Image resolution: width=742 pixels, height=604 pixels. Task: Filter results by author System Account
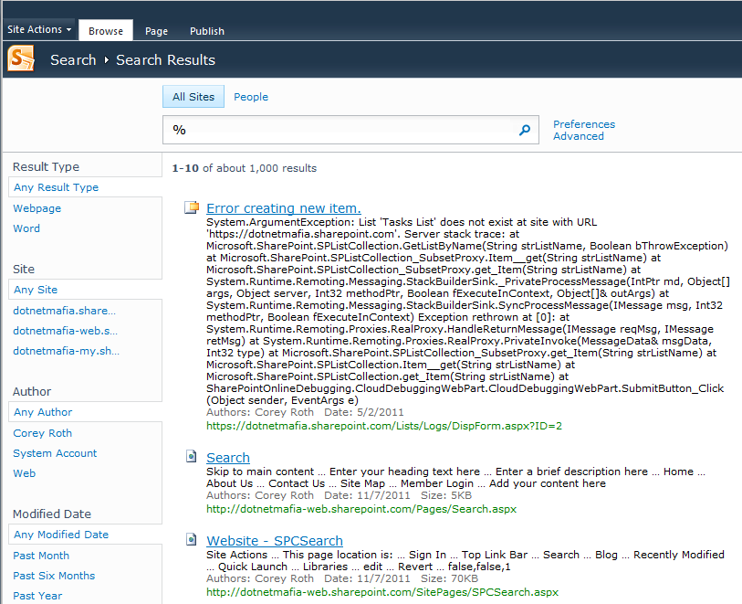[x=55, y=453]
